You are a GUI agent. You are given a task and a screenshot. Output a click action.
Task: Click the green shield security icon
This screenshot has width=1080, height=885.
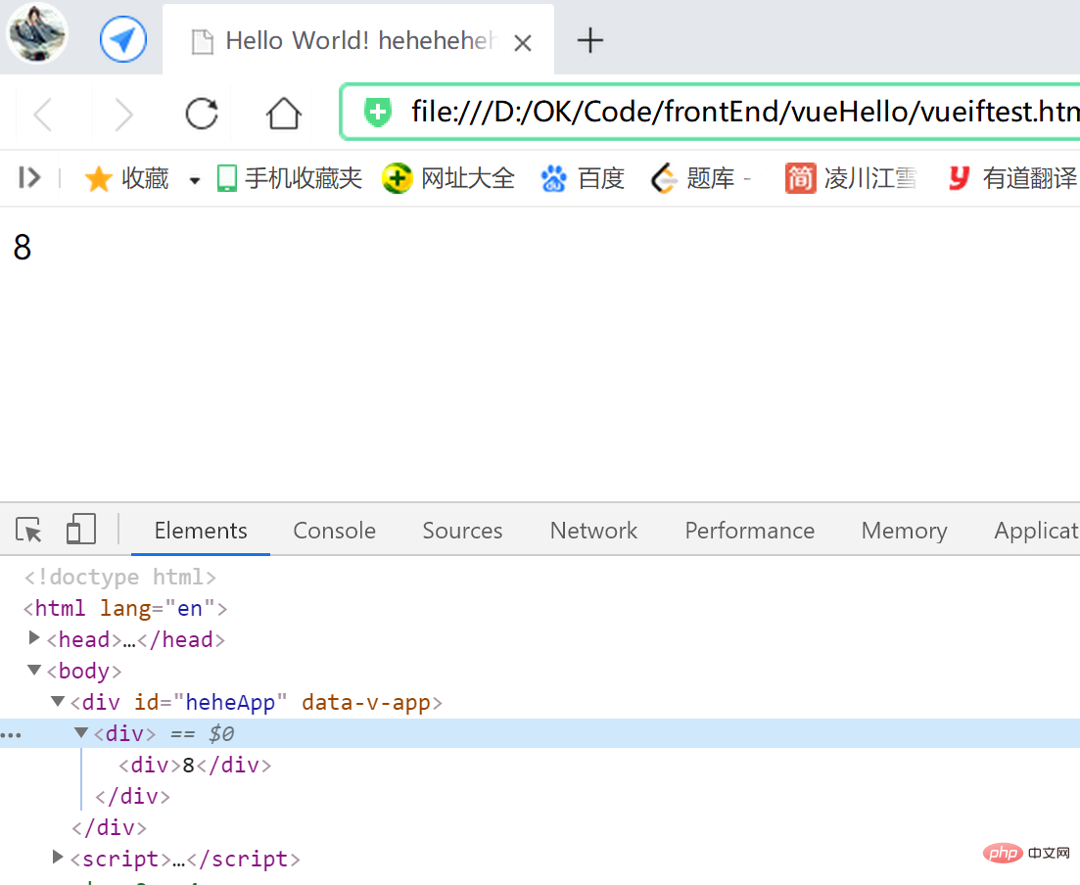click(377, 113)
